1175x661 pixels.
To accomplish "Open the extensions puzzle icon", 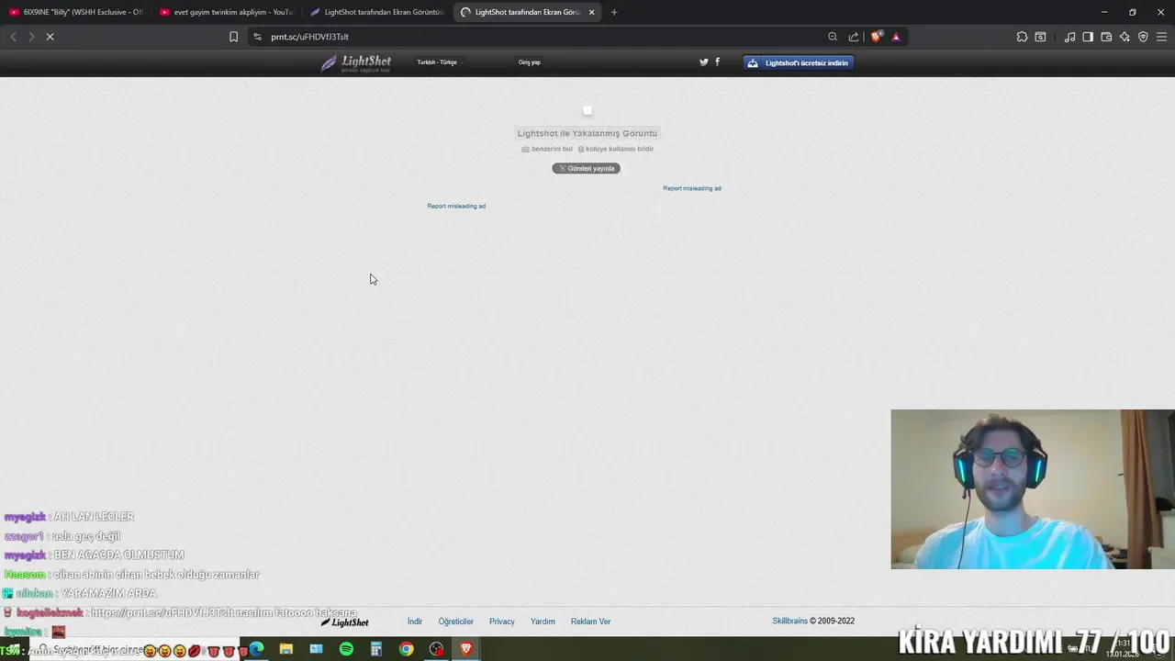I will click(1022, 37).
